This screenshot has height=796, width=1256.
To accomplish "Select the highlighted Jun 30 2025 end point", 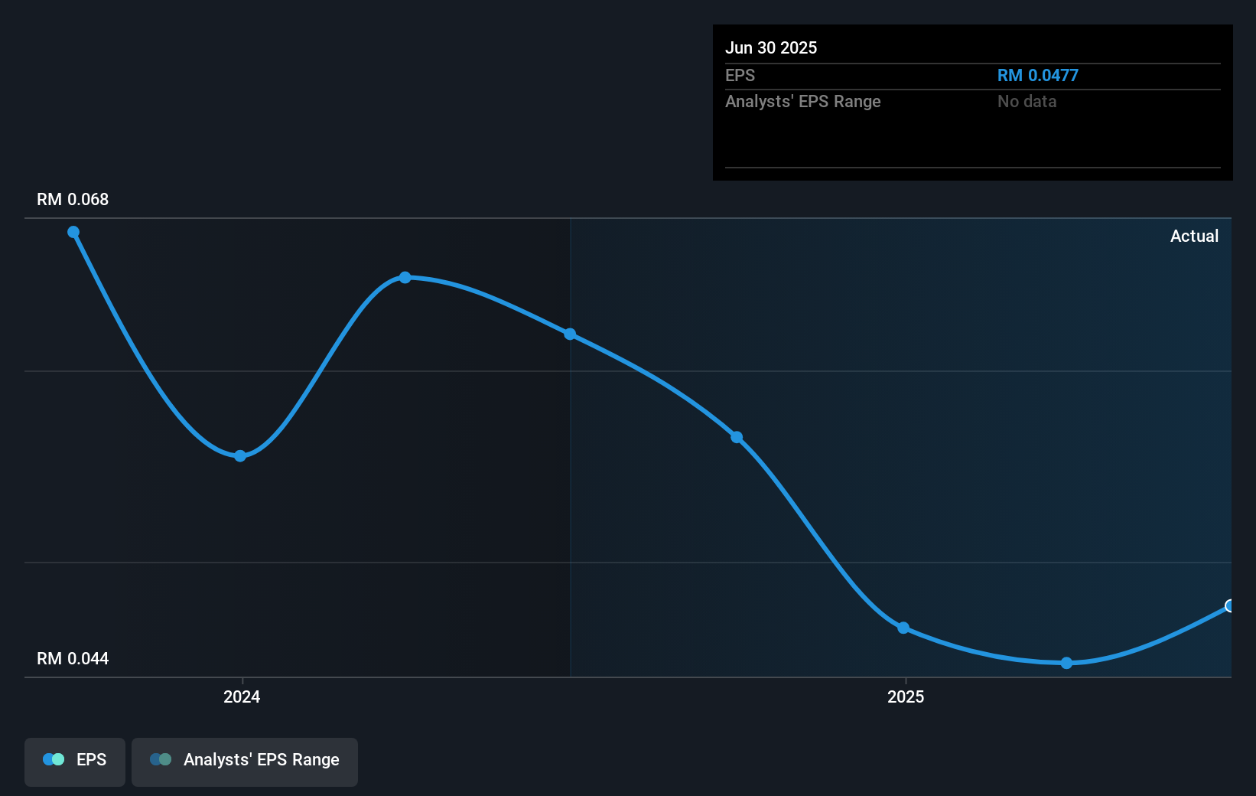I will click(1230, 605).
